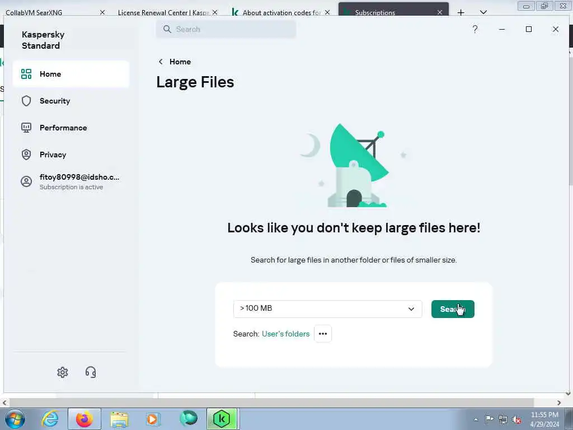Minimize the Kaspersky window
573x430 pixels.
coord(502,29)
